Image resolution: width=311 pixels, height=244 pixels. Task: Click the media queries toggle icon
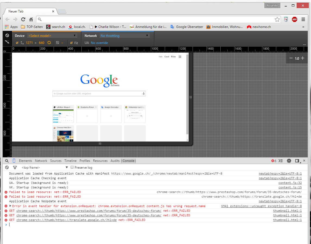click(x=7, y=42)
